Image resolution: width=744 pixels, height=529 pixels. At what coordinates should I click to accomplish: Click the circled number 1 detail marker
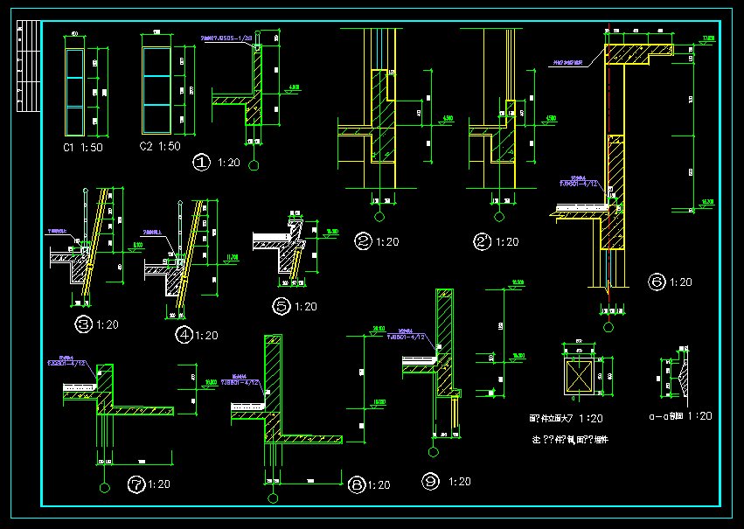202,162
